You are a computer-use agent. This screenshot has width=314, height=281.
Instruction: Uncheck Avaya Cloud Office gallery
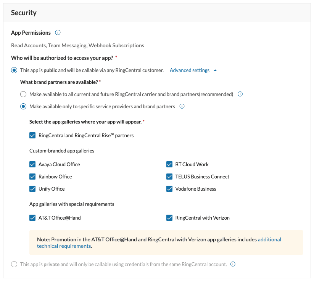[x=32, y=164]
